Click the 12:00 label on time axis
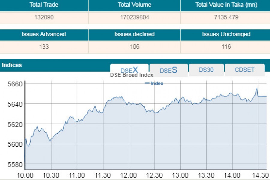 tap(128, 175)
